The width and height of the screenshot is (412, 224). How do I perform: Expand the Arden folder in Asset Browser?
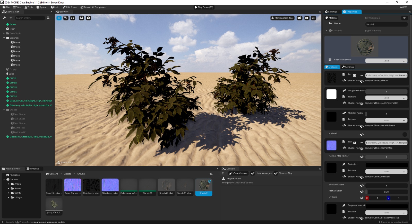(x=8, y=184)
